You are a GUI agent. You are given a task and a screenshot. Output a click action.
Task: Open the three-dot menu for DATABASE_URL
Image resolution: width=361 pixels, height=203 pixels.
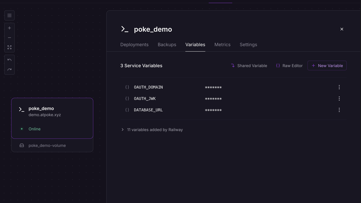pos(339,110)
